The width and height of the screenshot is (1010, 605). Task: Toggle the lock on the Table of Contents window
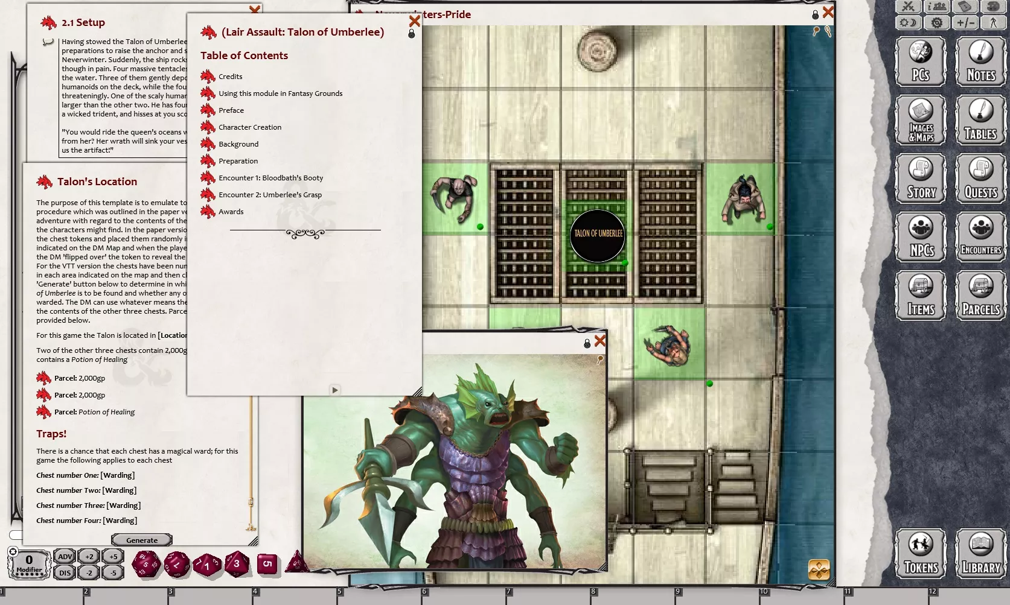click(x=412, y=34)
